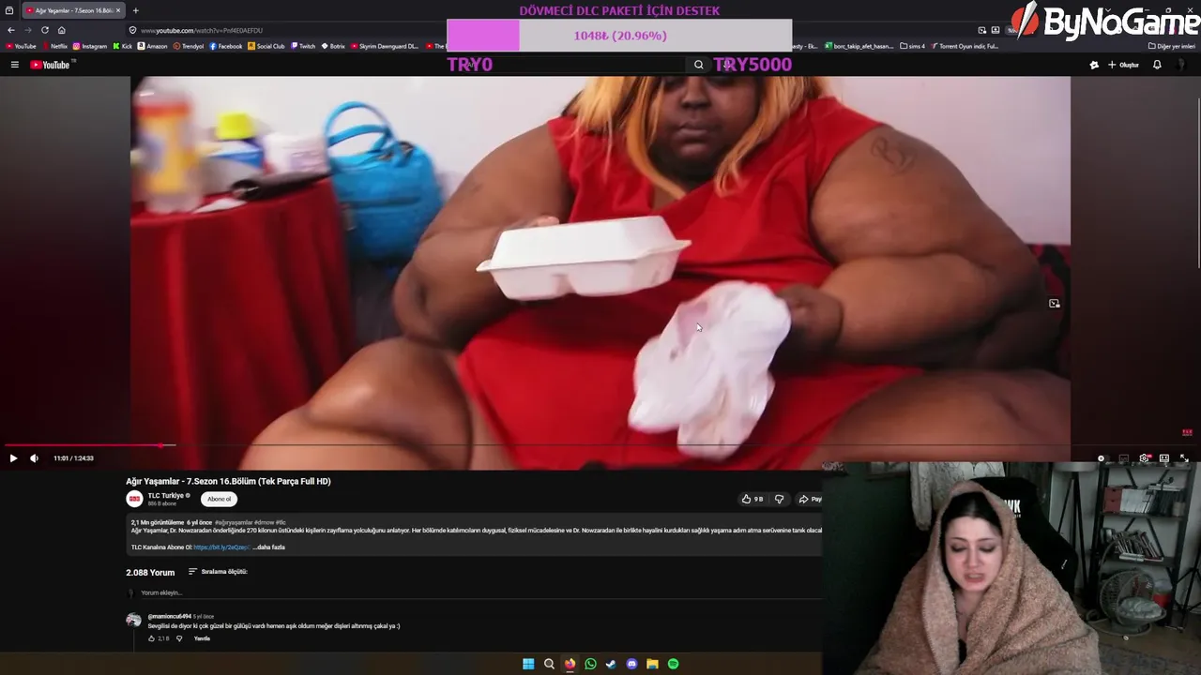Switch to the player's theater mode

(1164, 458)
